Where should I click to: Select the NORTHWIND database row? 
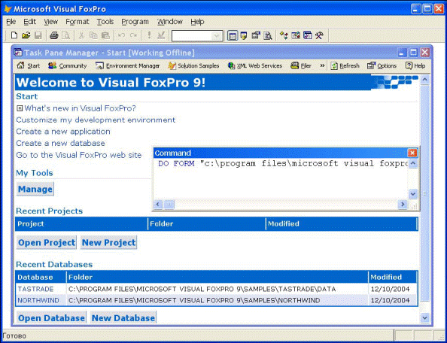217,301
